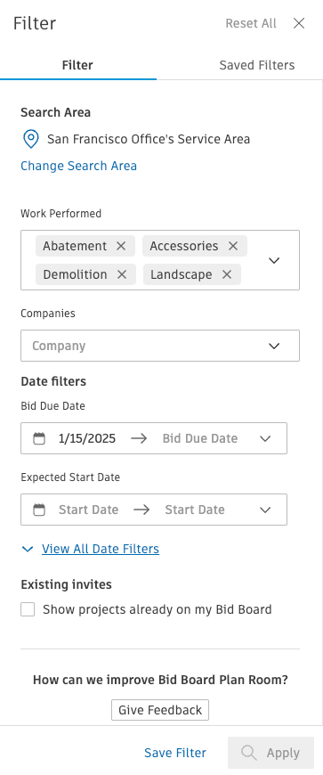
Task: Click the Bid Due Date calendar icon
Action: click(x=39, y=438)
